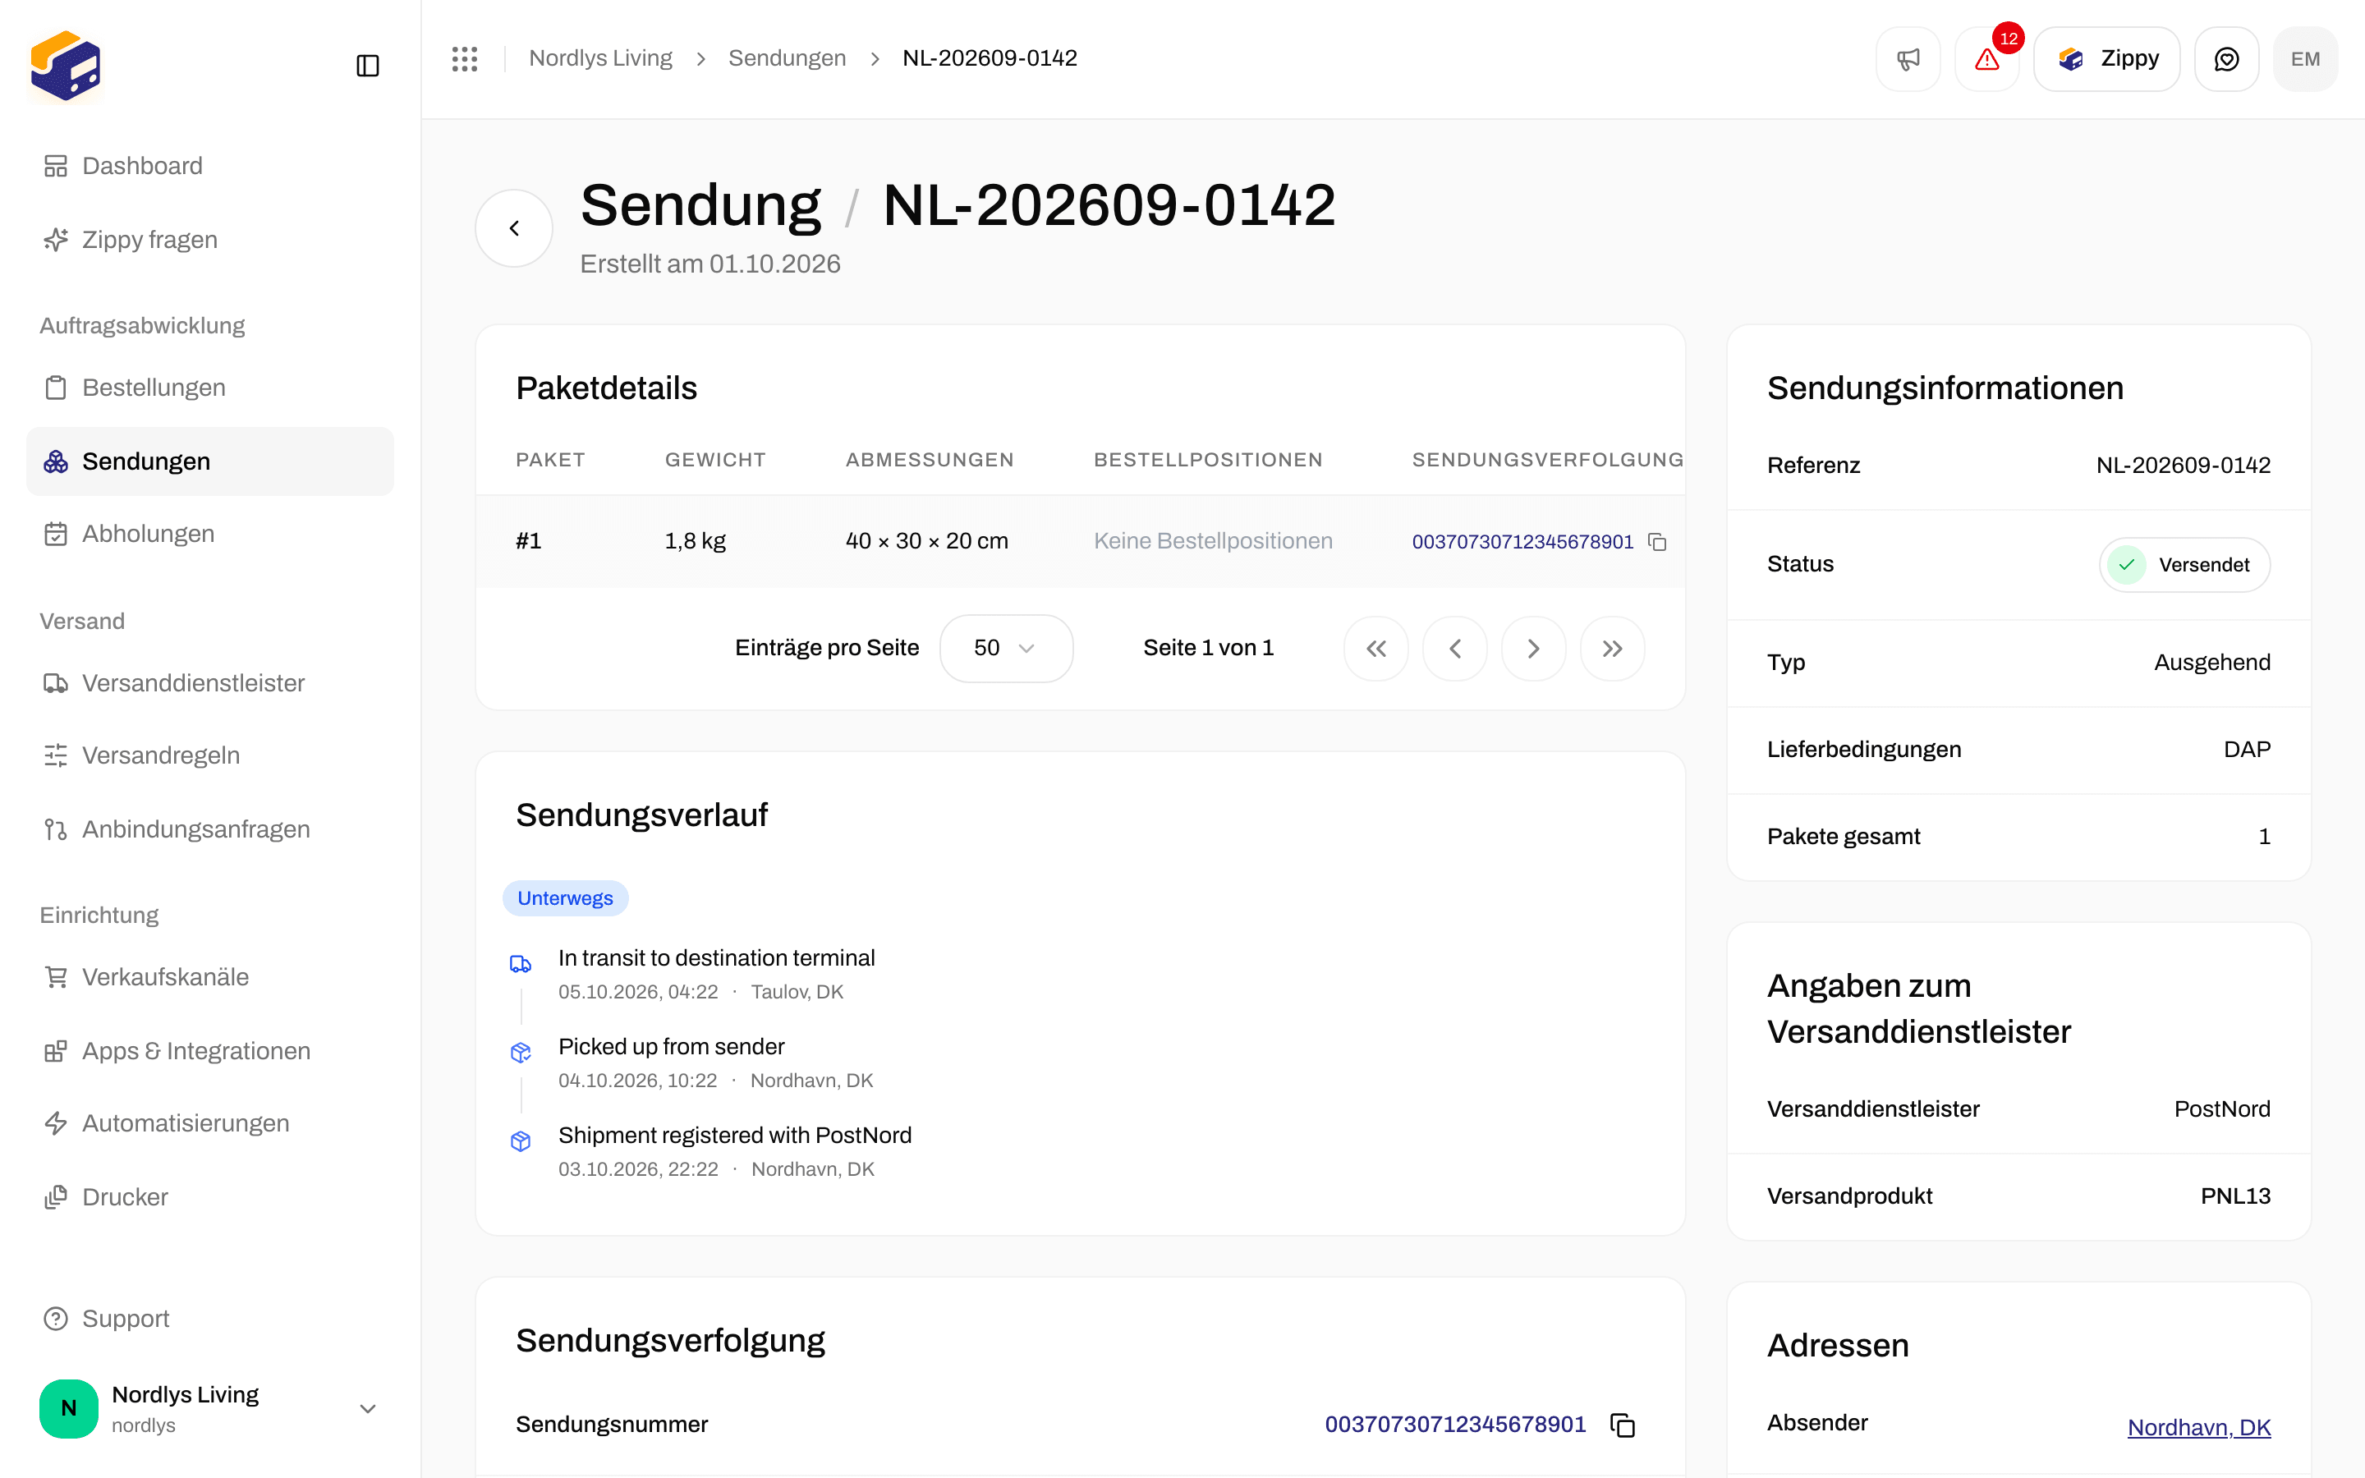Open Einträge pro Seite dropdown showing 50
This screenshot has width=2365, height=1478.
(1006, 648)
